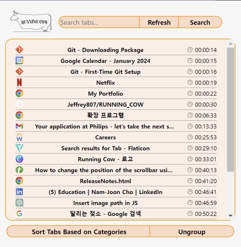Click the Canva icon beside Running Cow 로고
Screen dimensions: 241x247
coord(19,159)
